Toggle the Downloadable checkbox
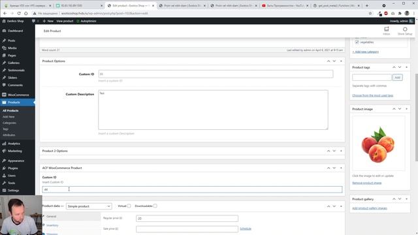Image resolution: width=418 pixels, height=235 pixels. [x=155, y=206]
